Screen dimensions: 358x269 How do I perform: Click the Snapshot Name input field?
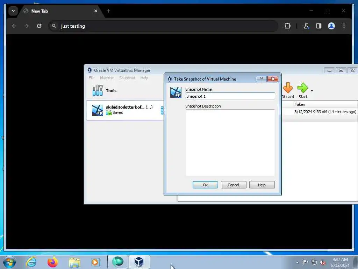coord(230,96)
